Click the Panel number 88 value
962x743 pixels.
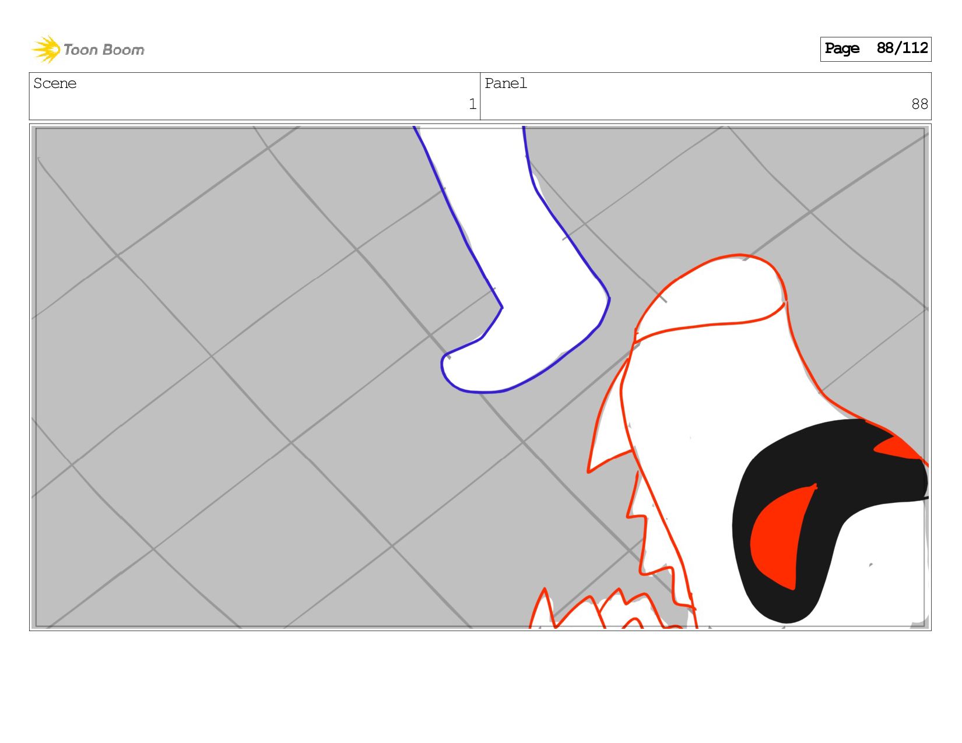coord(919,104)
